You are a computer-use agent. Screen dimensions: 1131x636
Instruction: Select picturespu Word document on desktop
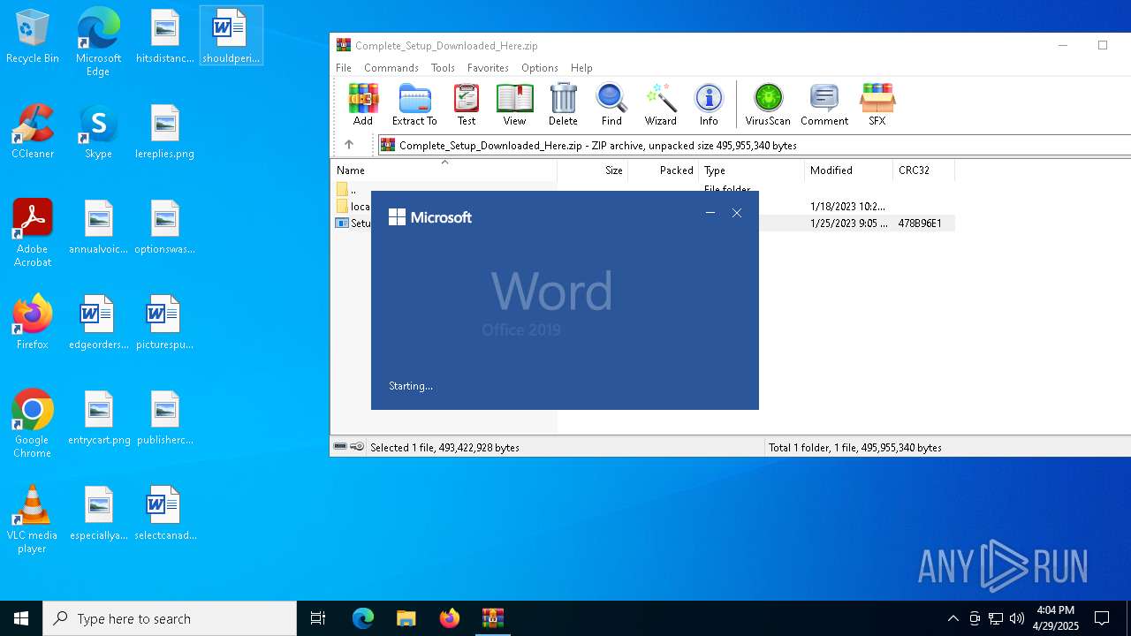164,322
